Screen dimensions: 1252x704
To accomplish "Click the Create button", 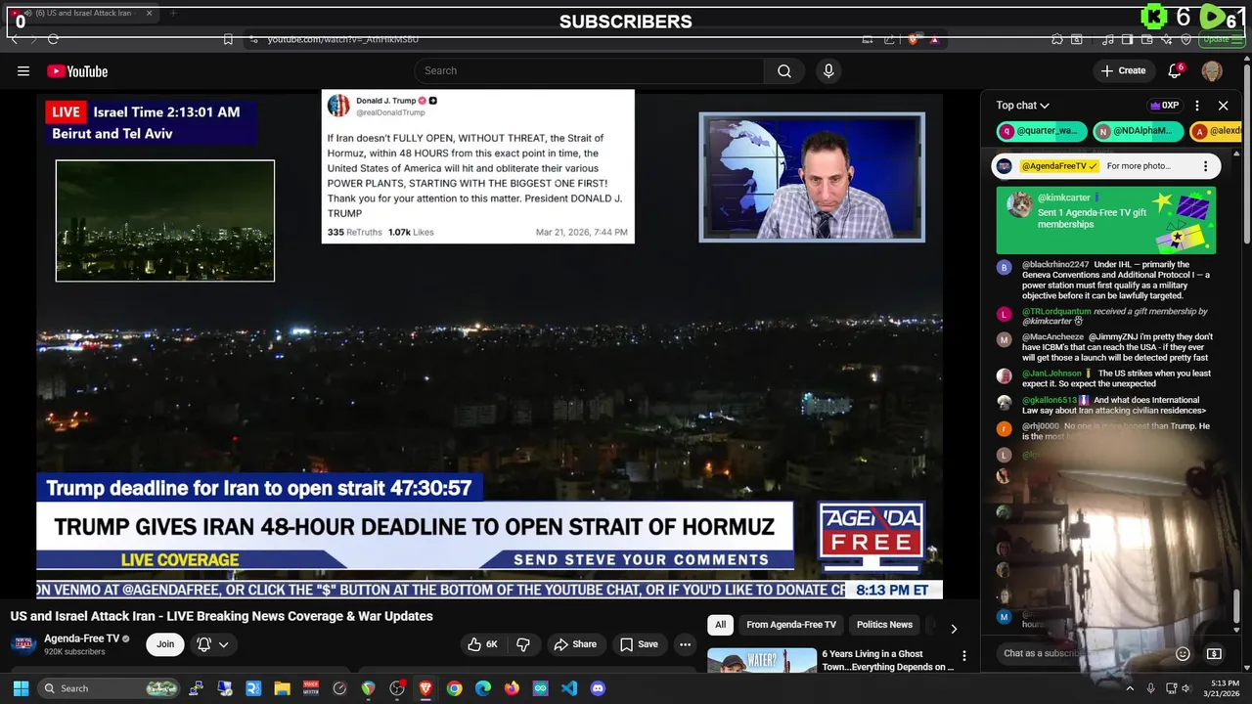I will coord(1123,70).
